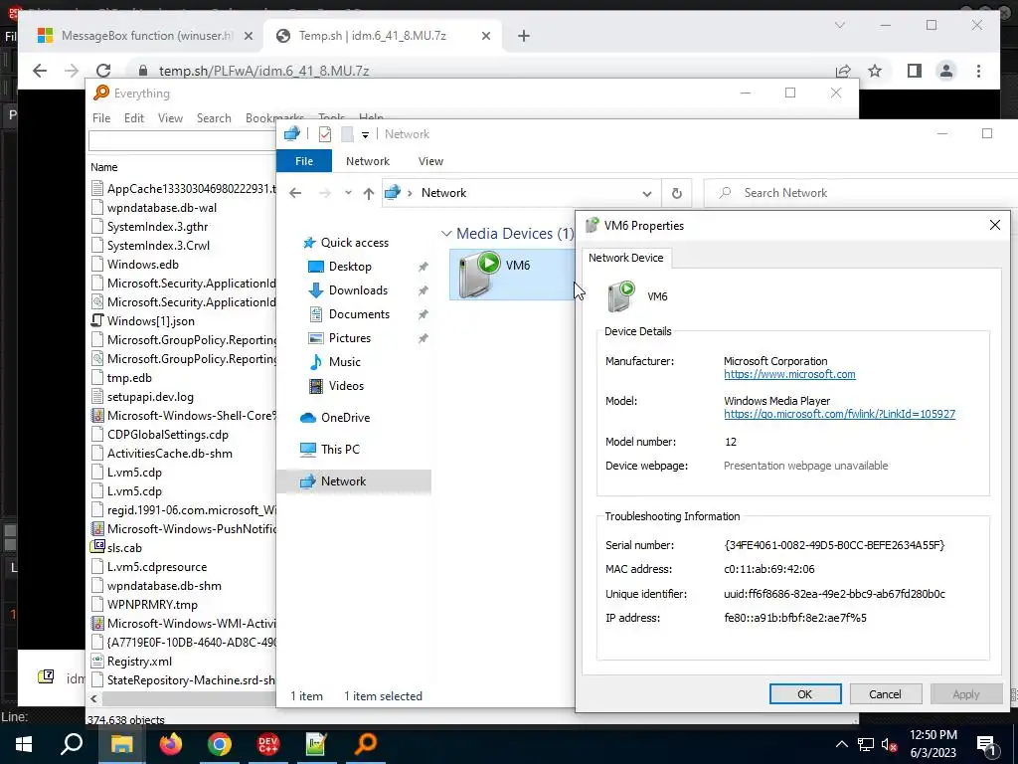
Task: Show hidden tray icons chevron
Action: 841,744
